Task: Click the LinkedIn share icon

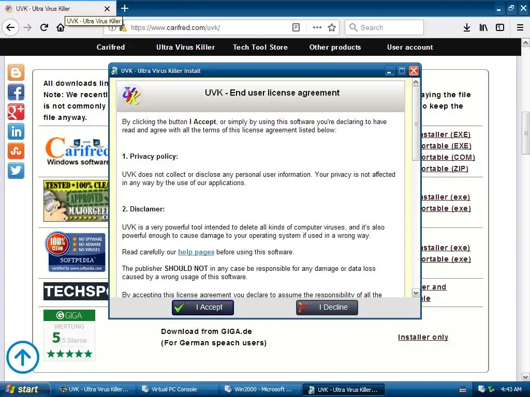Action: 16,131
